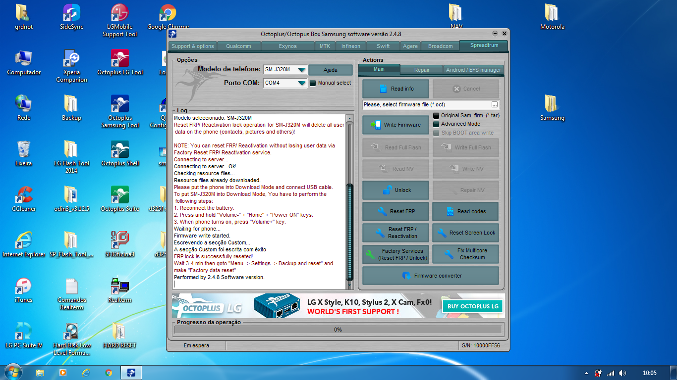
Task: Launch the Octoplus Samsung Tool shortcut
Action: point(119,112)
